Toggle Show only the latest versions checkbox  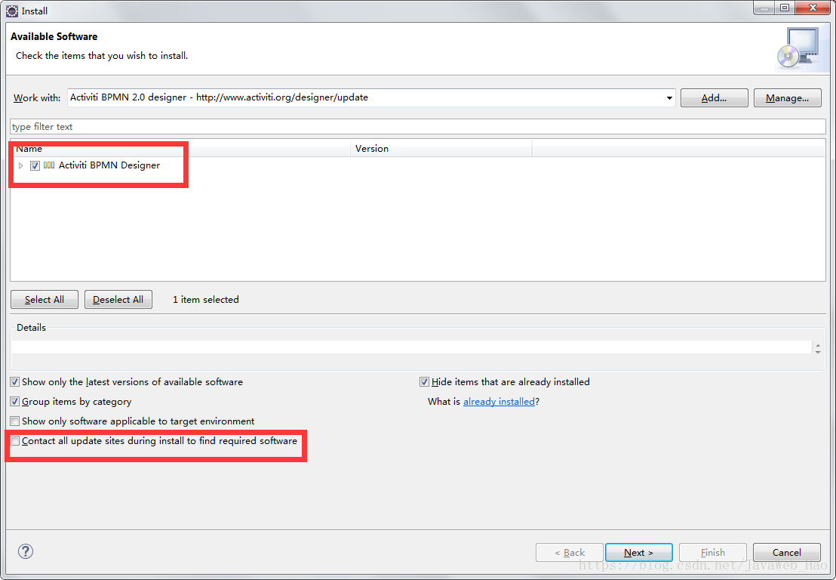pos(15,382)
